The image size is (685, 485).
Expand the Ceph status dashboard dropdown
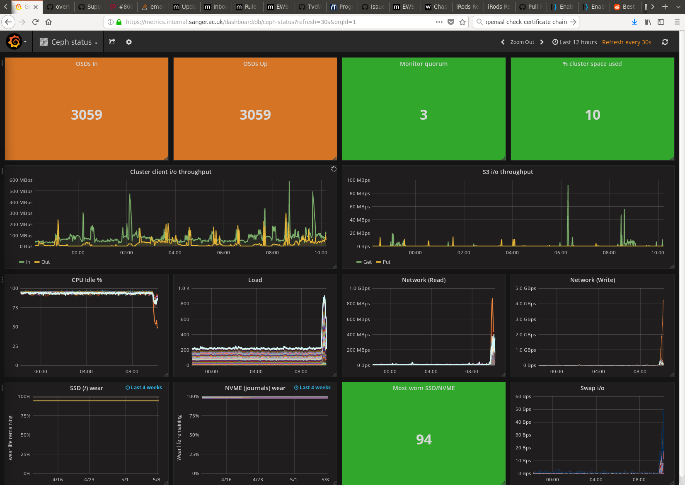tap(69, 42)
